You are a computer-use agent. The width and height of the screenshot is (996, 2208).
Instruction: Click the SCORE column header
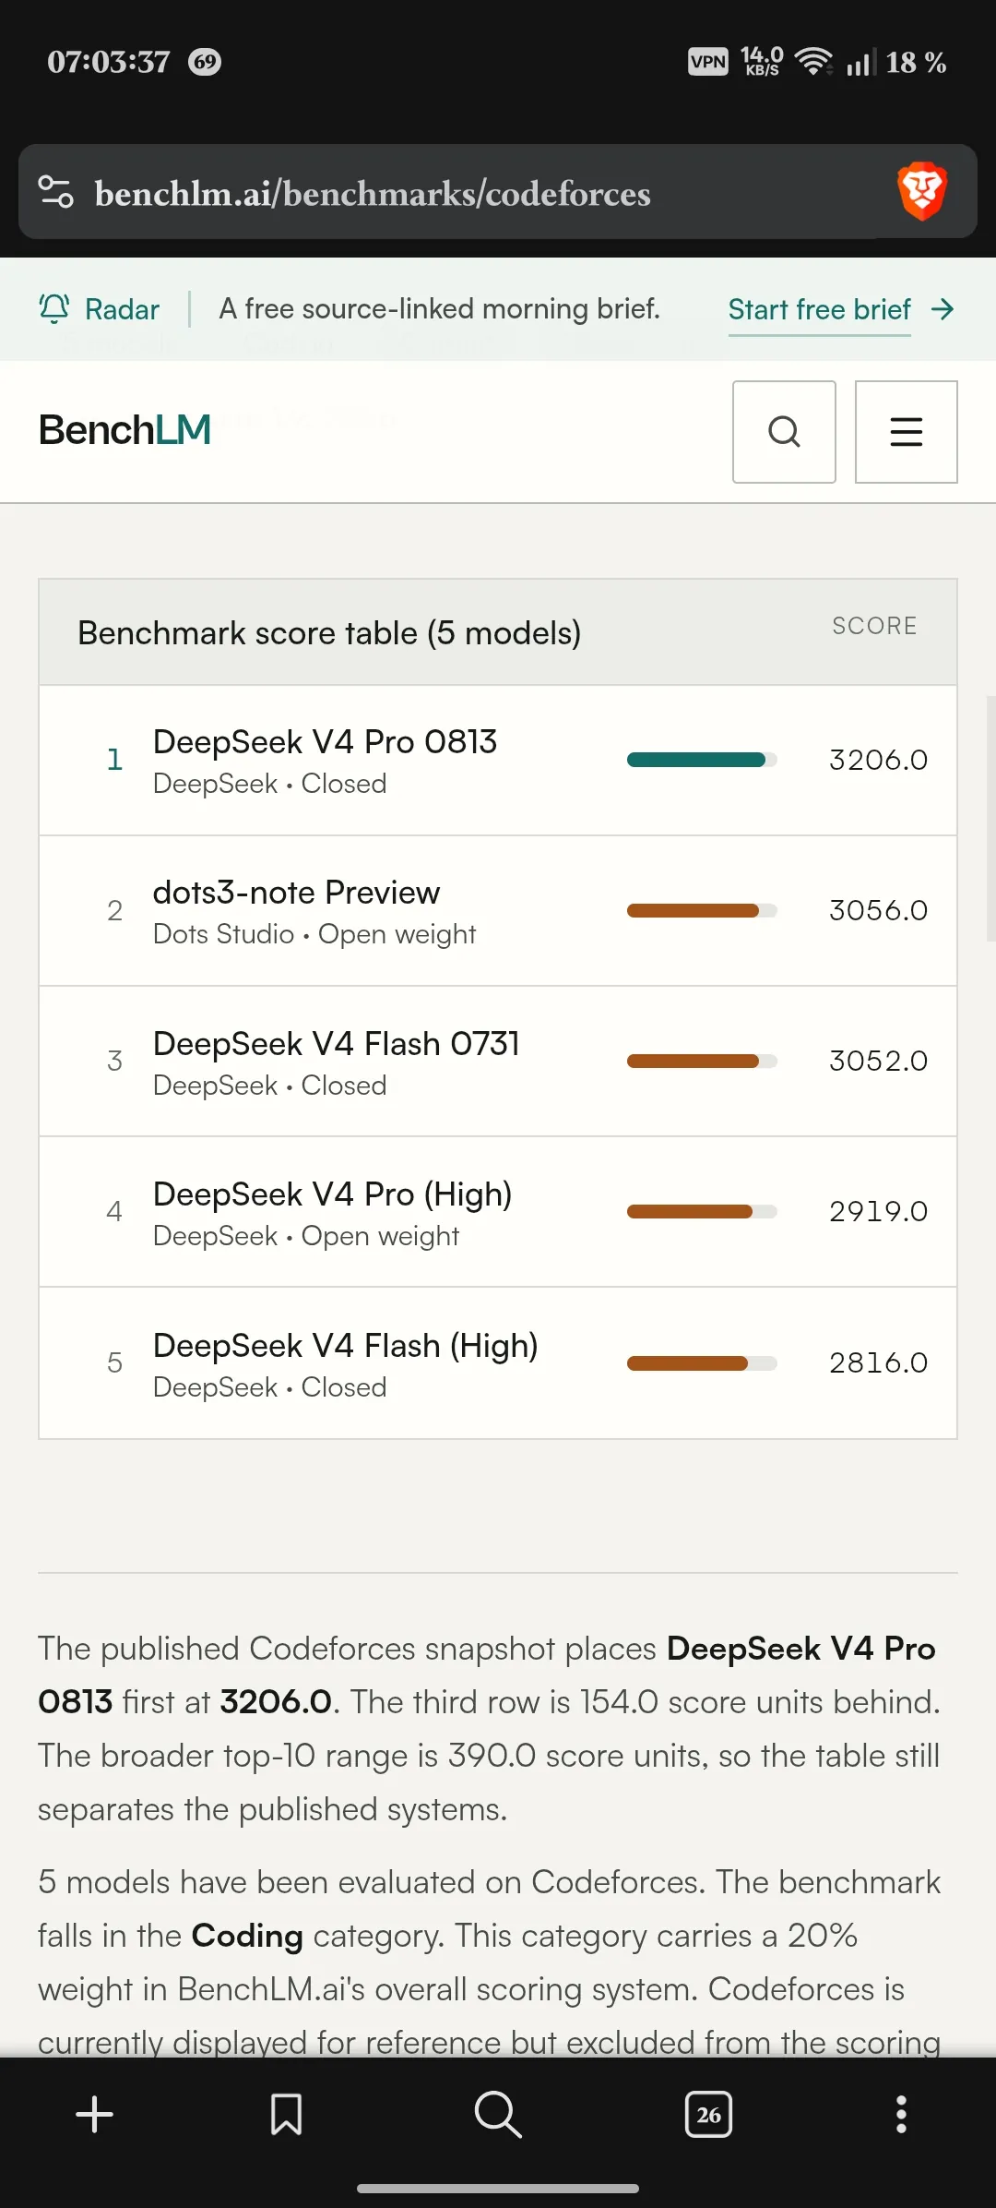click(x=874, y=626)
